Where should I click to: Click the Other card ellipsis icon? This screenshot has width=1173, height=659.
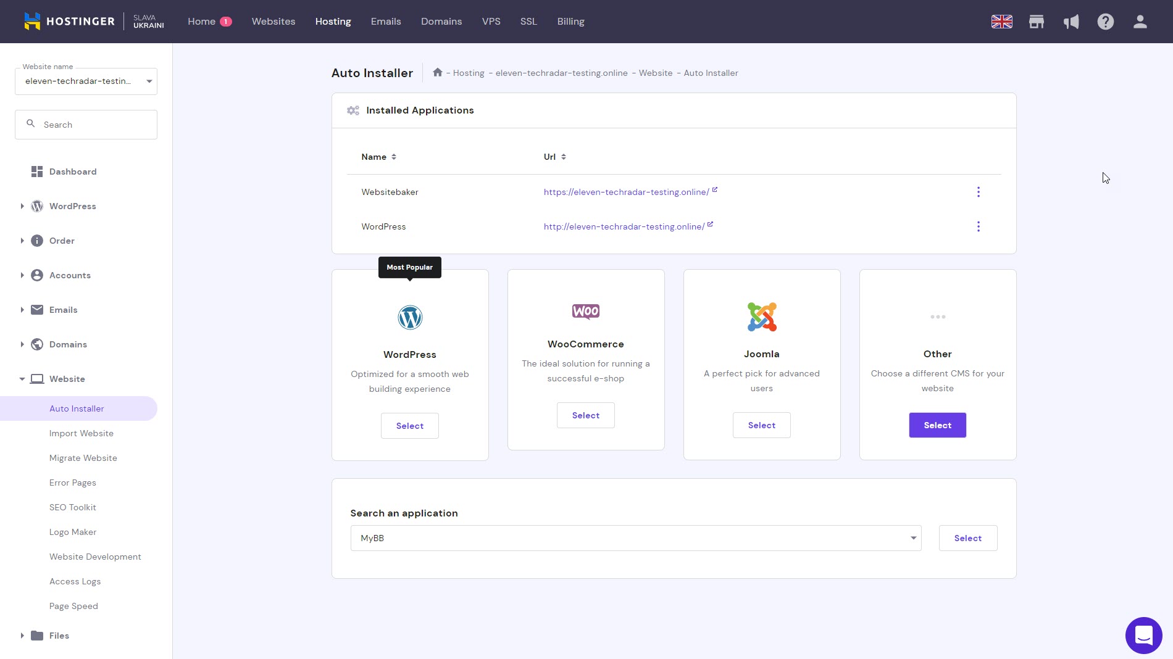(x=938, y=317)
